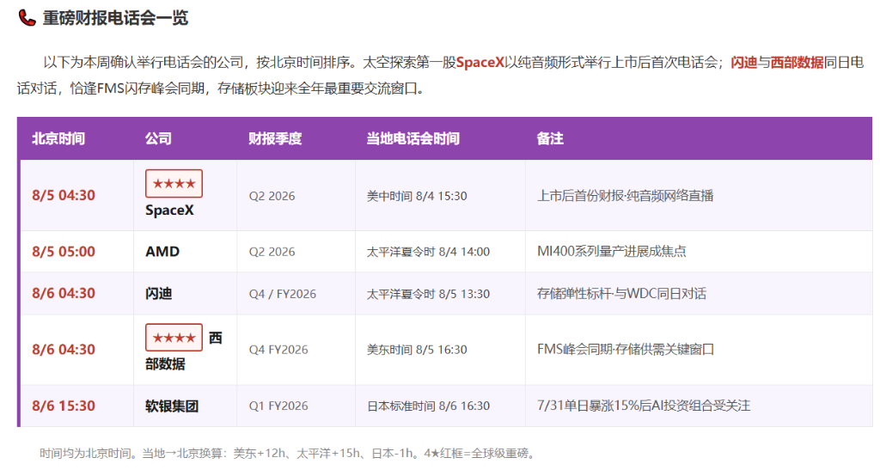Click Q2 2026 in the AMD row
This screenshot has height=470, width=880.
tap(272, 252)
